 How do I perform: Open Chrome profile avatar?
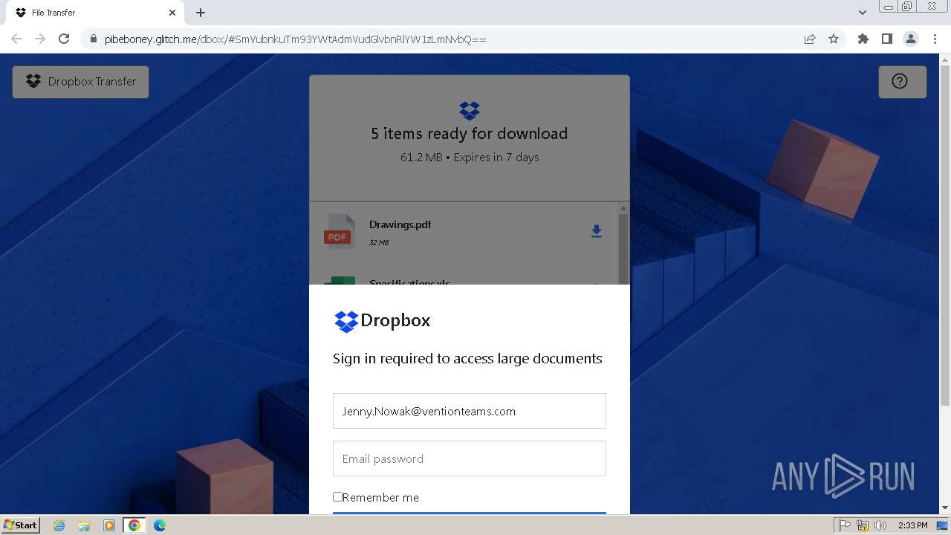tap(911, 39)
